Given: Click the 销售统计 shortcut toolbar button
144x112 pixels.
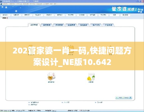Looking at the screenshot, I should [x=60, y=15].
